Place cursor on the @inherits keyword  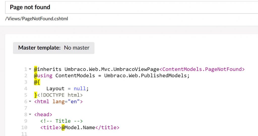tap(48, 69)
